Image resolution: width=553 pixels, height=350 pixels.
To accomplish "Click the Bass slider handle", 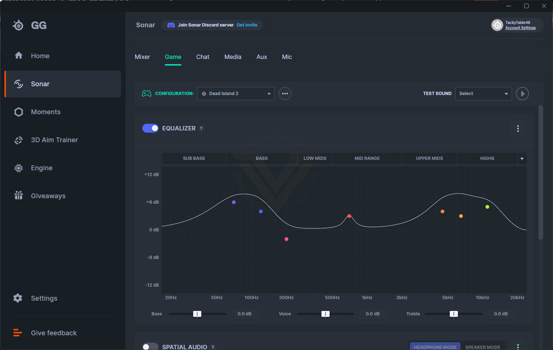I will 197,314.
